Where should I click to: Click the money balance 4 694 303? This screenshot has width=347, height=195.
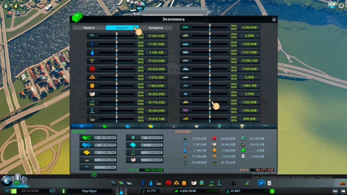tap(187, 191)
